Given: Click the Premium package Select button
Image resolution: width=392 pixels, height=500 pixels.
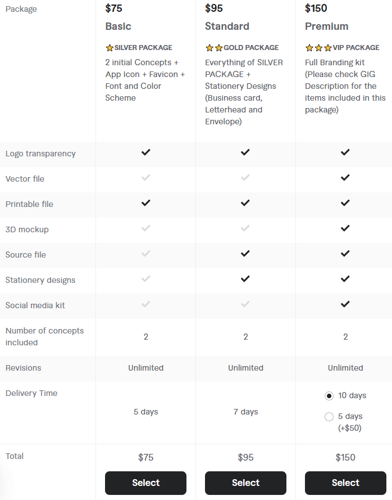Looking at the screenshot, I should [345, 483].
